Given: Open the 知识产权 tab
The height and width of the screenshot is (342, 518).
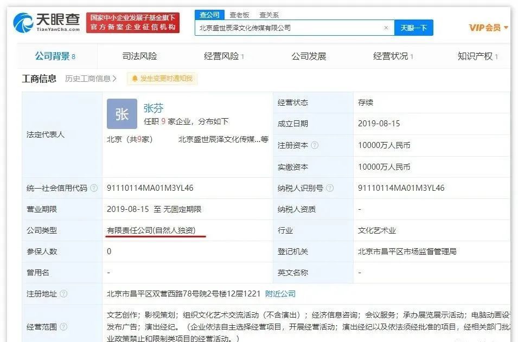Looking at the screenshot, I should [x=478, y=56].
